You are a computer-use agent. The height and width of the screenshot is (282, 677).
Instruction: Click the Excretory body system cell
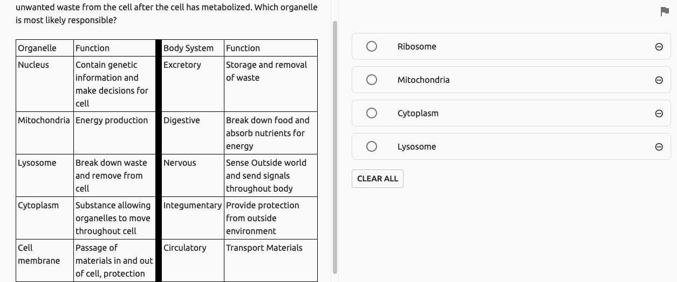[182, 65]
